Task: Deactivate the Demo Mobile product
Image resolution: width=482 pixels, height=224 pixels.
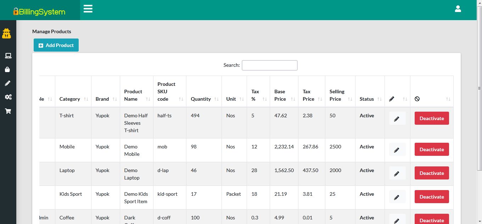Action: (x=431, y=149)
